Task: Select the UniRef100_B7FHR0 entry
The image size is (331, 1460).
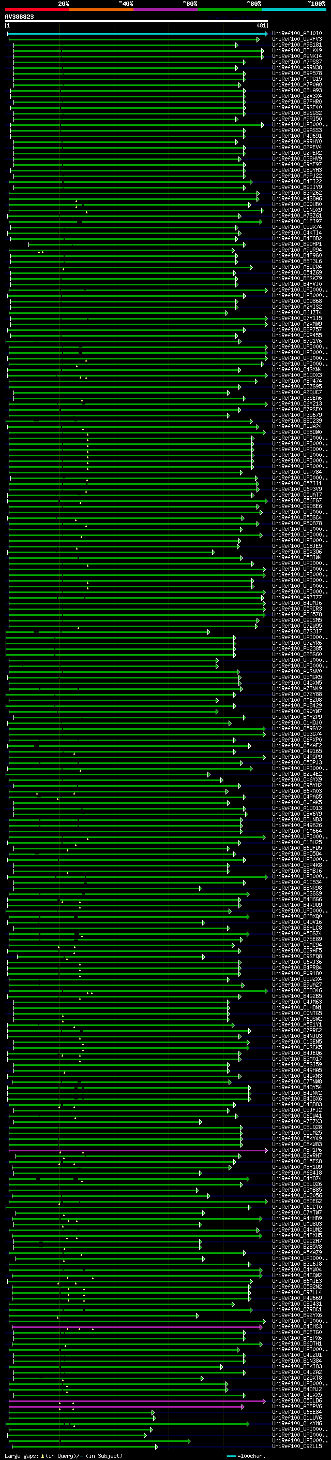Action: point(297,102)
